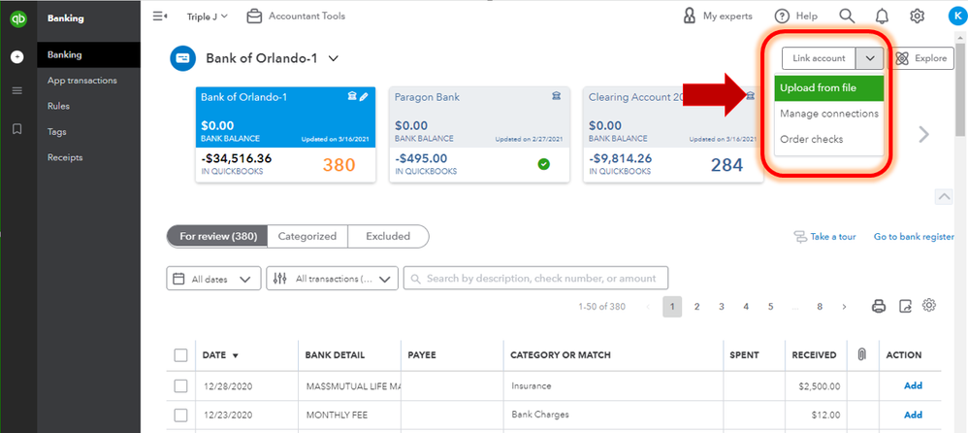
Task: Open the notifications bell icon
Action: point(883,17)
